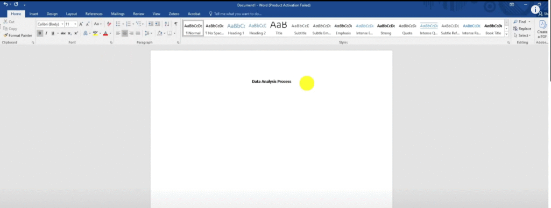Open Text Effects and Typography

coord(85,33)
